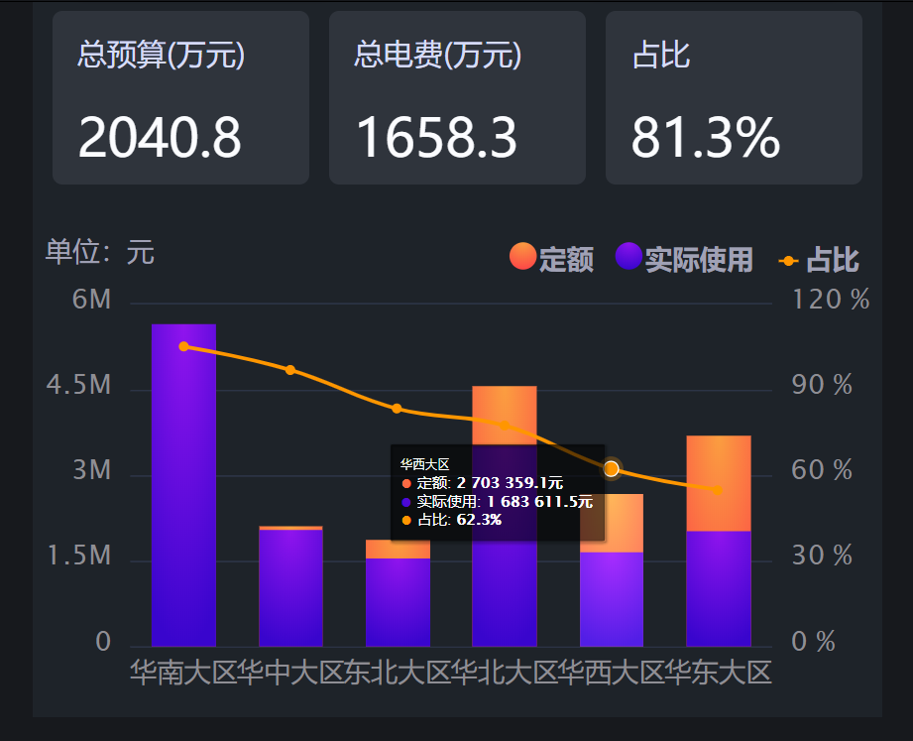
Task: Click the 东北大区 axis label
Action: tap(398, 673)
